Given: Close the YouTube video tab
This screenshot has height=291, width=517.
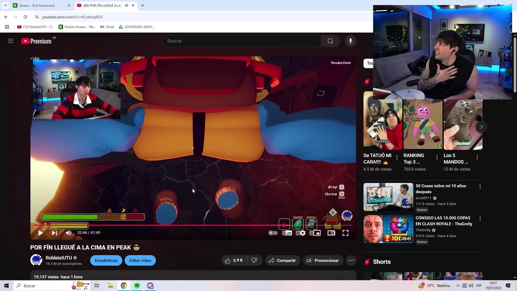Looking at the screenshot, I should (x=133, y=6).
